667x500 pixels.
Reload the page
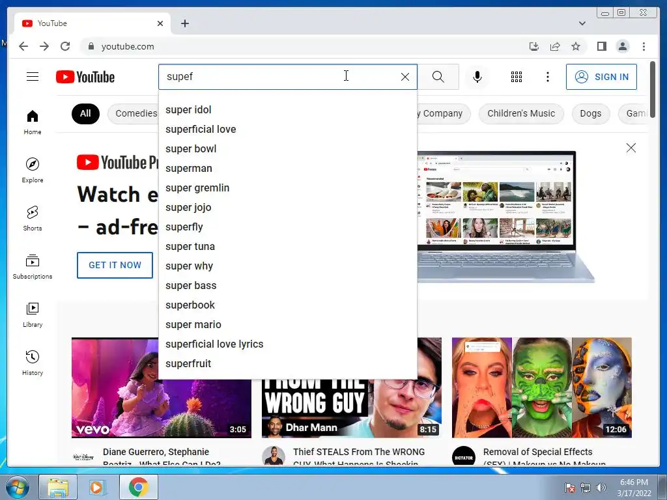(x=65, y=46)
